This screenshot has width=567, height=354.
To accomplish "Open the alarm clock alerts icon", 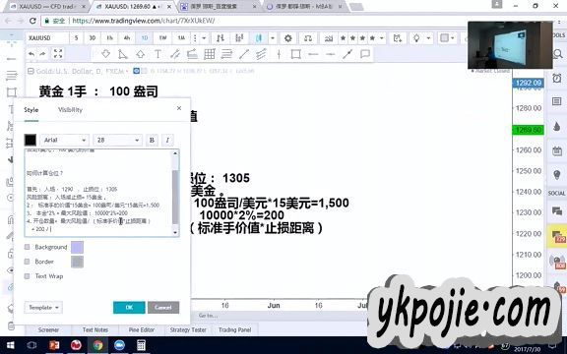I will pyautogui.click(x=557, y=78).
